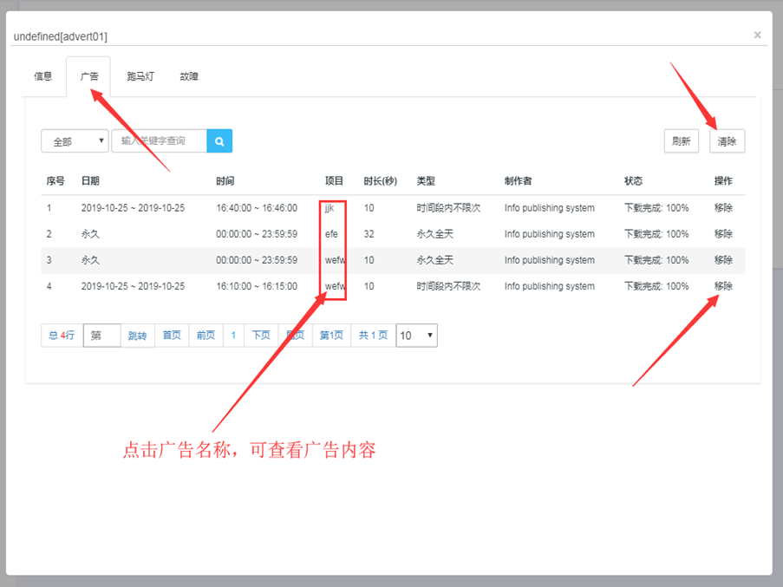Click 移除 for the 16:10:00 wefw row
Image resolution: width=783 pixels, height=587 pixels.
pyautogui.click(x=723, y=286)
